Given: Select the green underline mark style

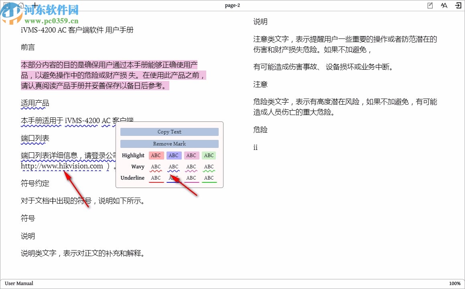Looking at the screenshot, I should 209,178.
